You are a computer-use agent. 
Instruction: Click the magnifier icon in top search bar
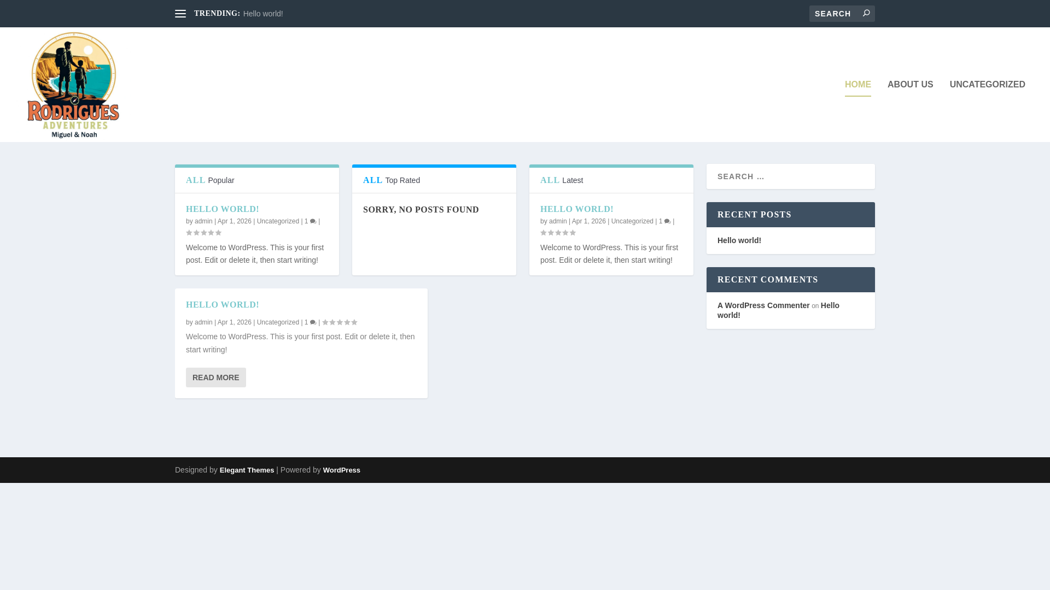[x=866, y=13]
